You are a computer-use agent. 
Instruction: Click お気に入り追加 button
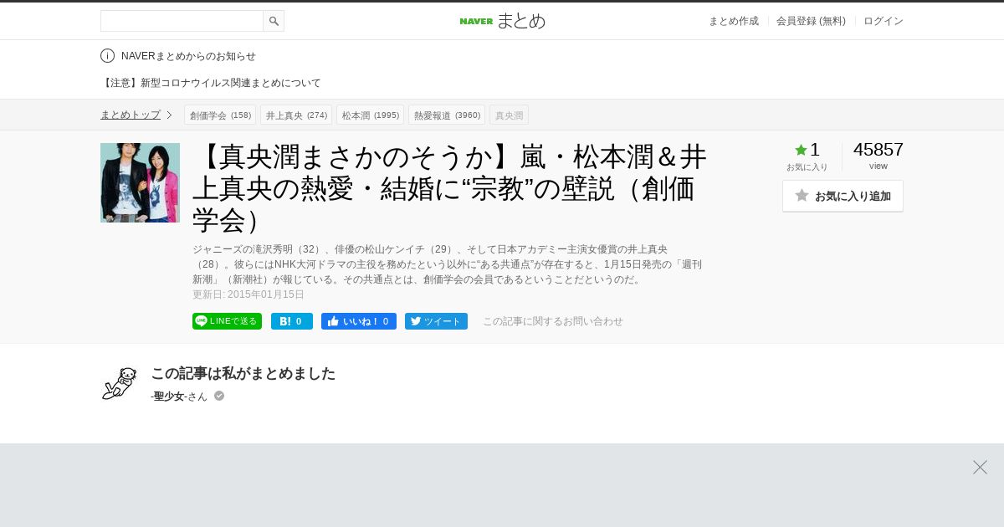pyautogui.click(x=843, y=196)
